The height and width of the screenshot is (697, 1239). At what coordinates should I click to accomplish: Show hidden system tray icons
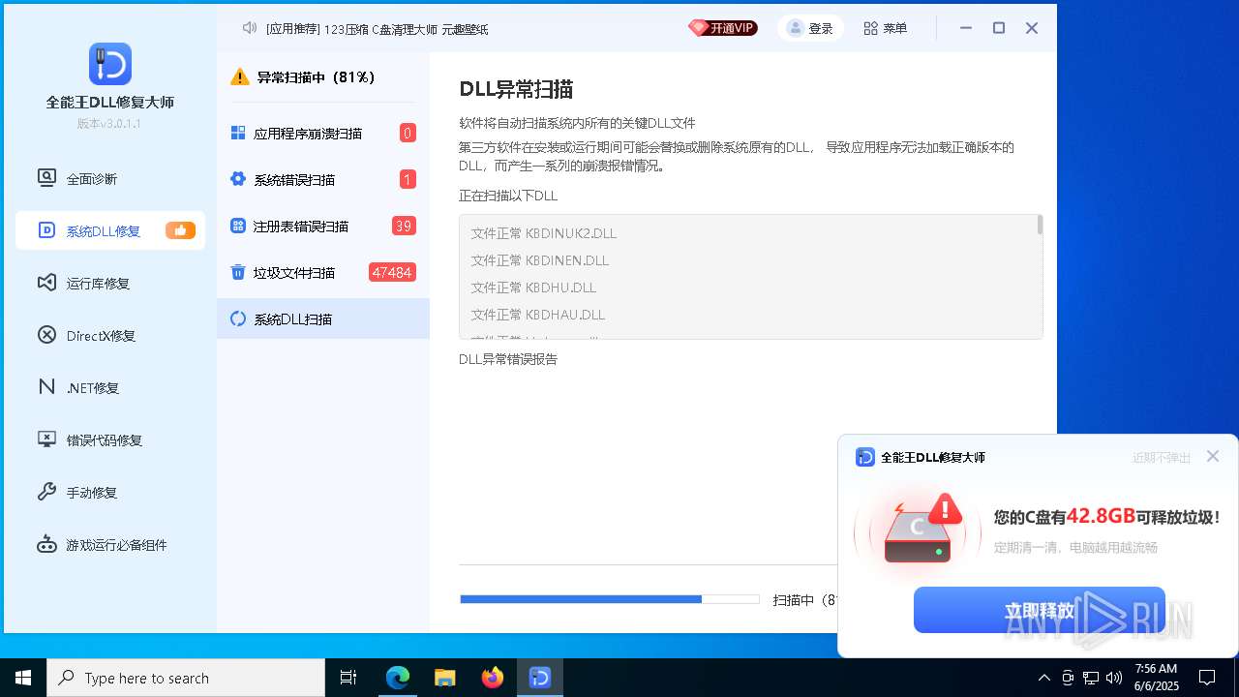(1043, 678)
